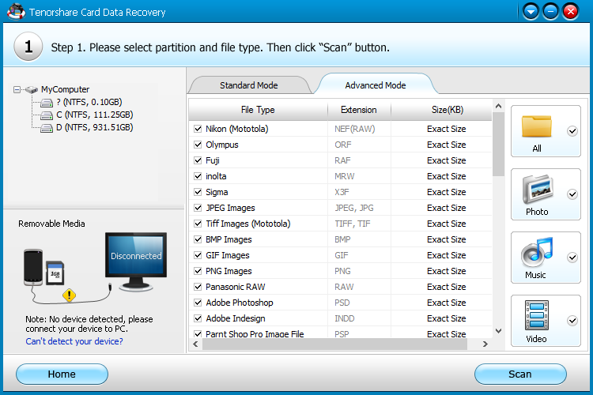The image size is (593, 395).
Task: Uncheck the JPEG Images checkbox
Action: point(198,208)
